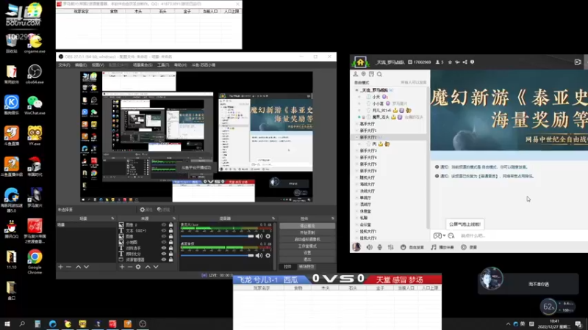Open source properties gear in Sources toolbar
The width and height of the screenshot is (588, 330).
coord(138,267)
